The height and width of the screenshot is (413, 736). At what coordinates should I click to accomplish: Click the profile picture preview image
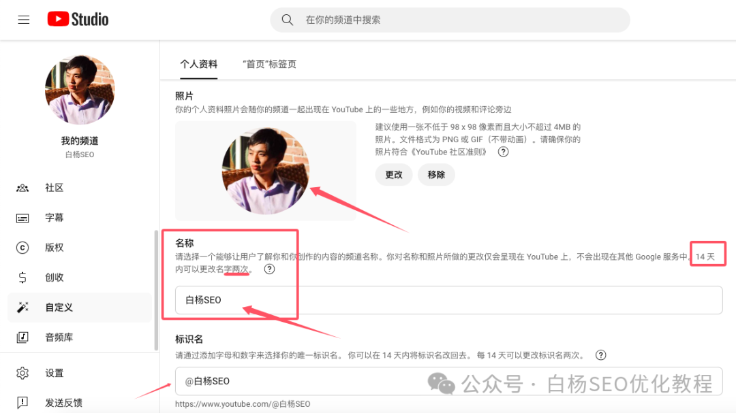point(266,171)
